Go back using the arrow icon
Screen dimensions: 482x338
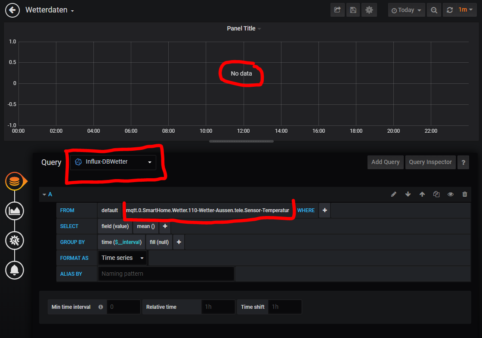(12, 10)
